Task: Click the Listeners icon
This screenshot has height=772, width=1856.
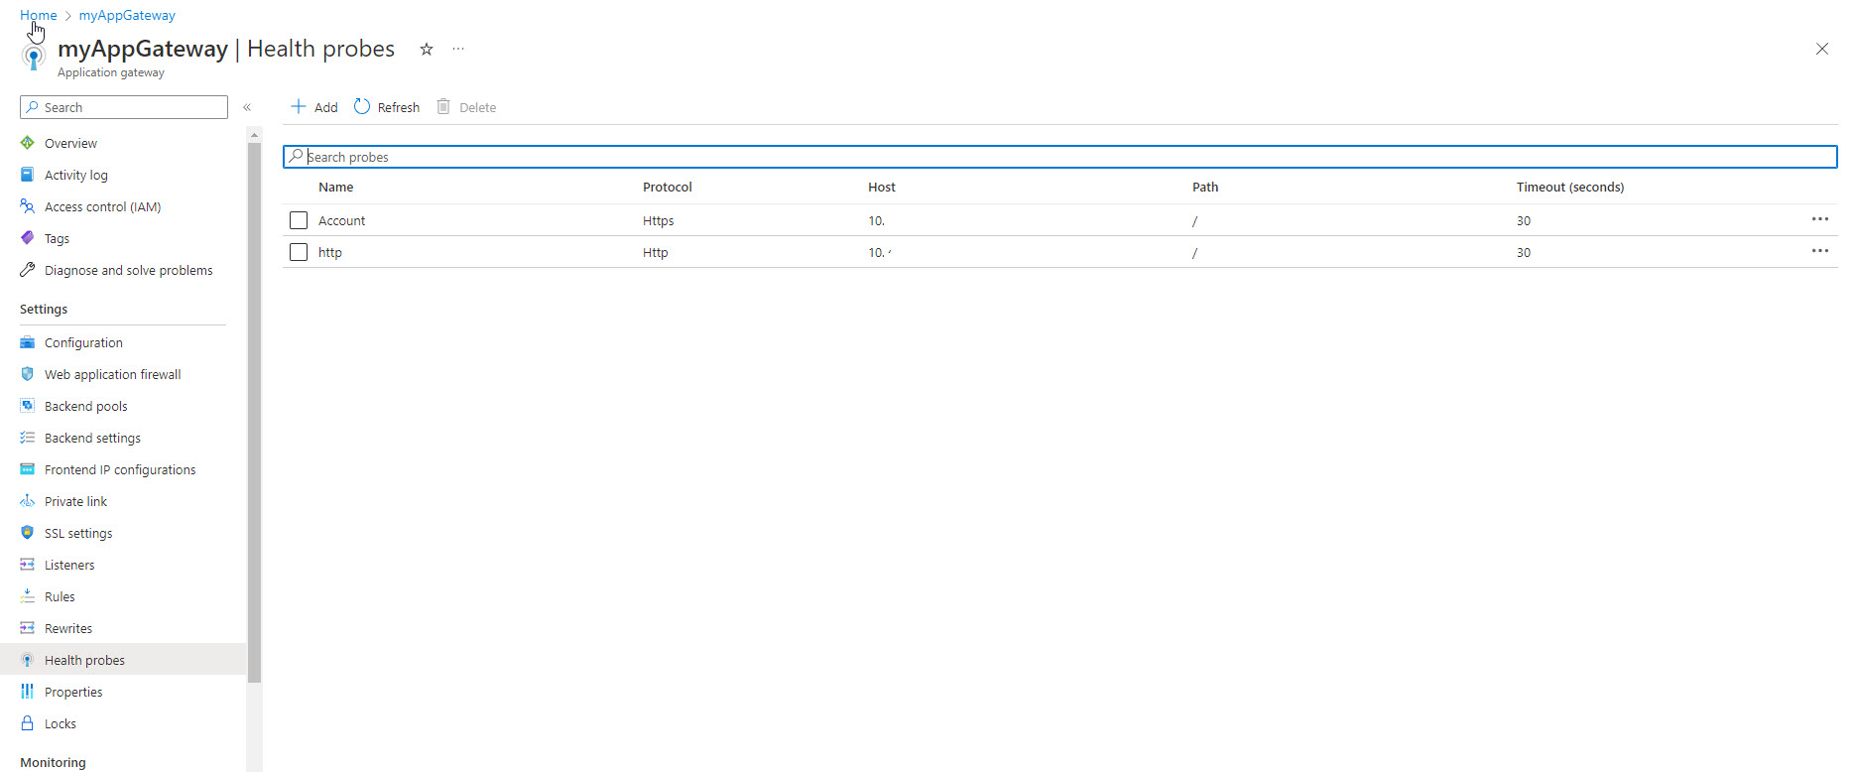Action: (x=28, y=565)
